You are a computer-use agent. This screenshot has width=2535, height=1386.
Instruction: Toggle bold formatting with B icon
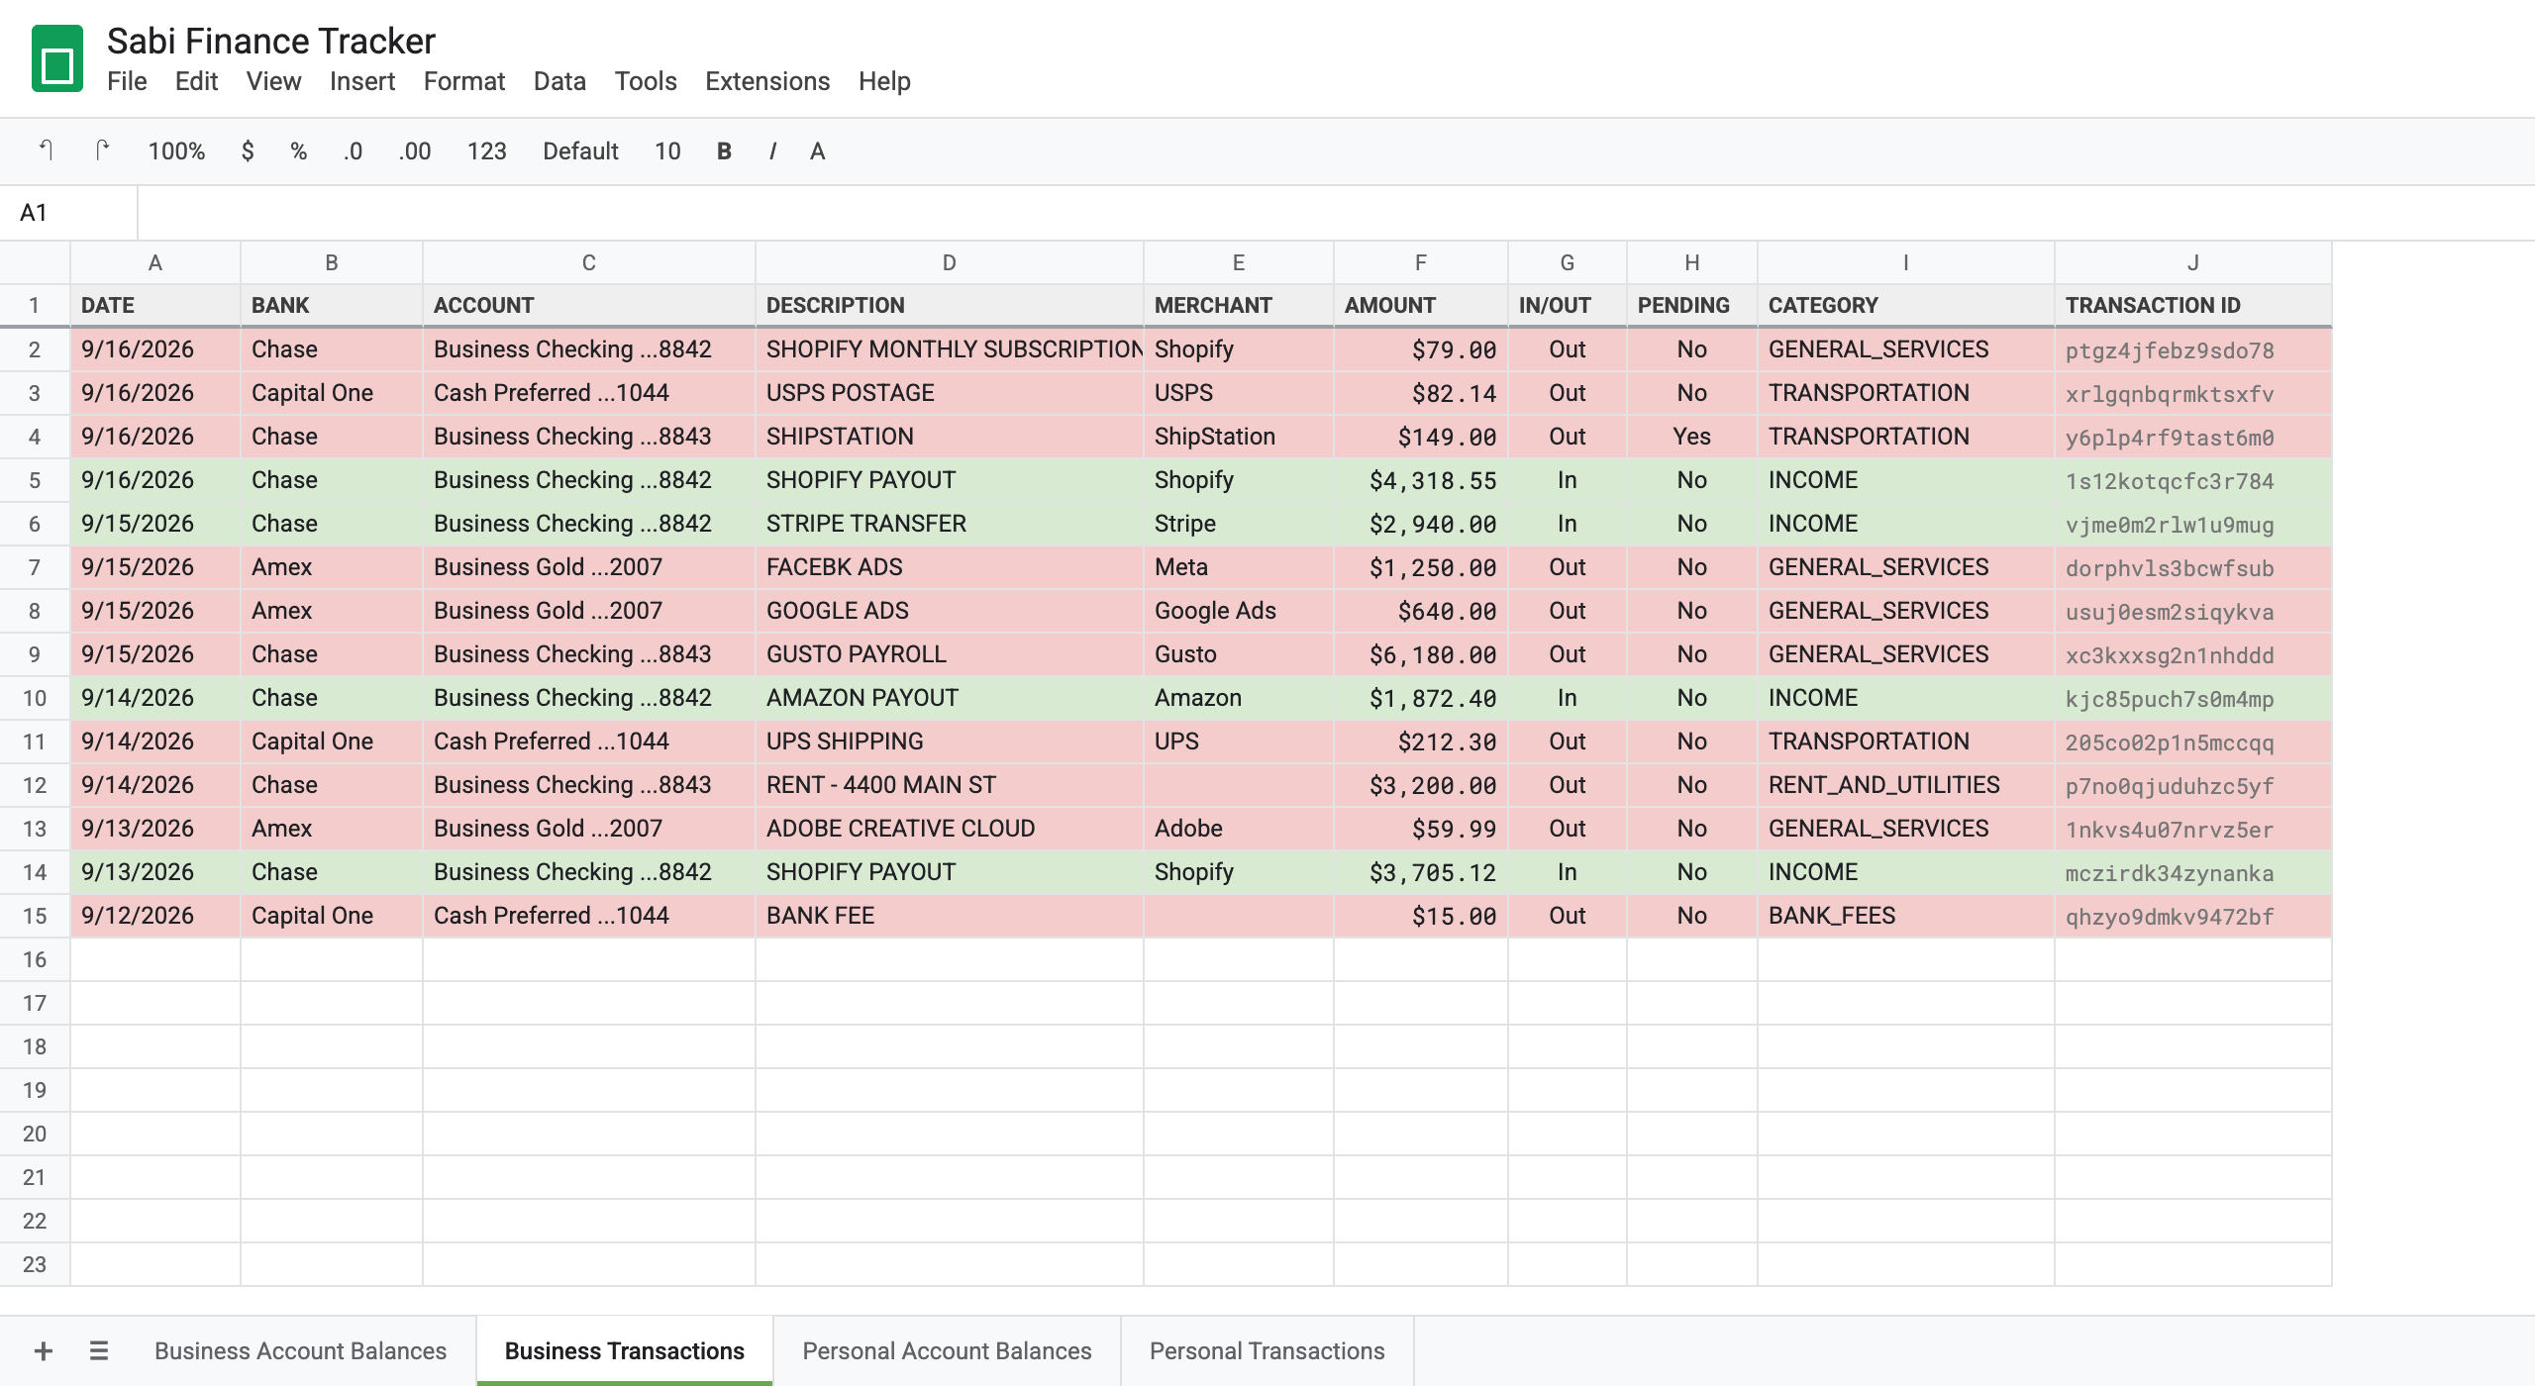(x=724, y=150)
